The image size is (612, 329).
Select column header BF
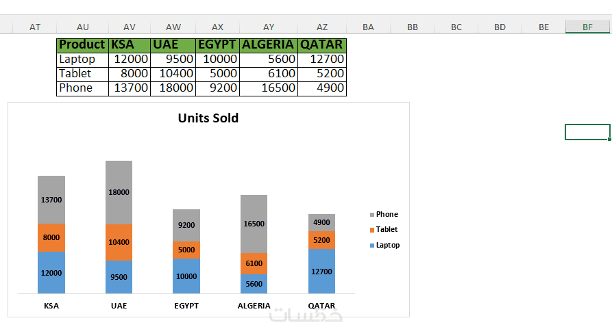coord(587,27)
